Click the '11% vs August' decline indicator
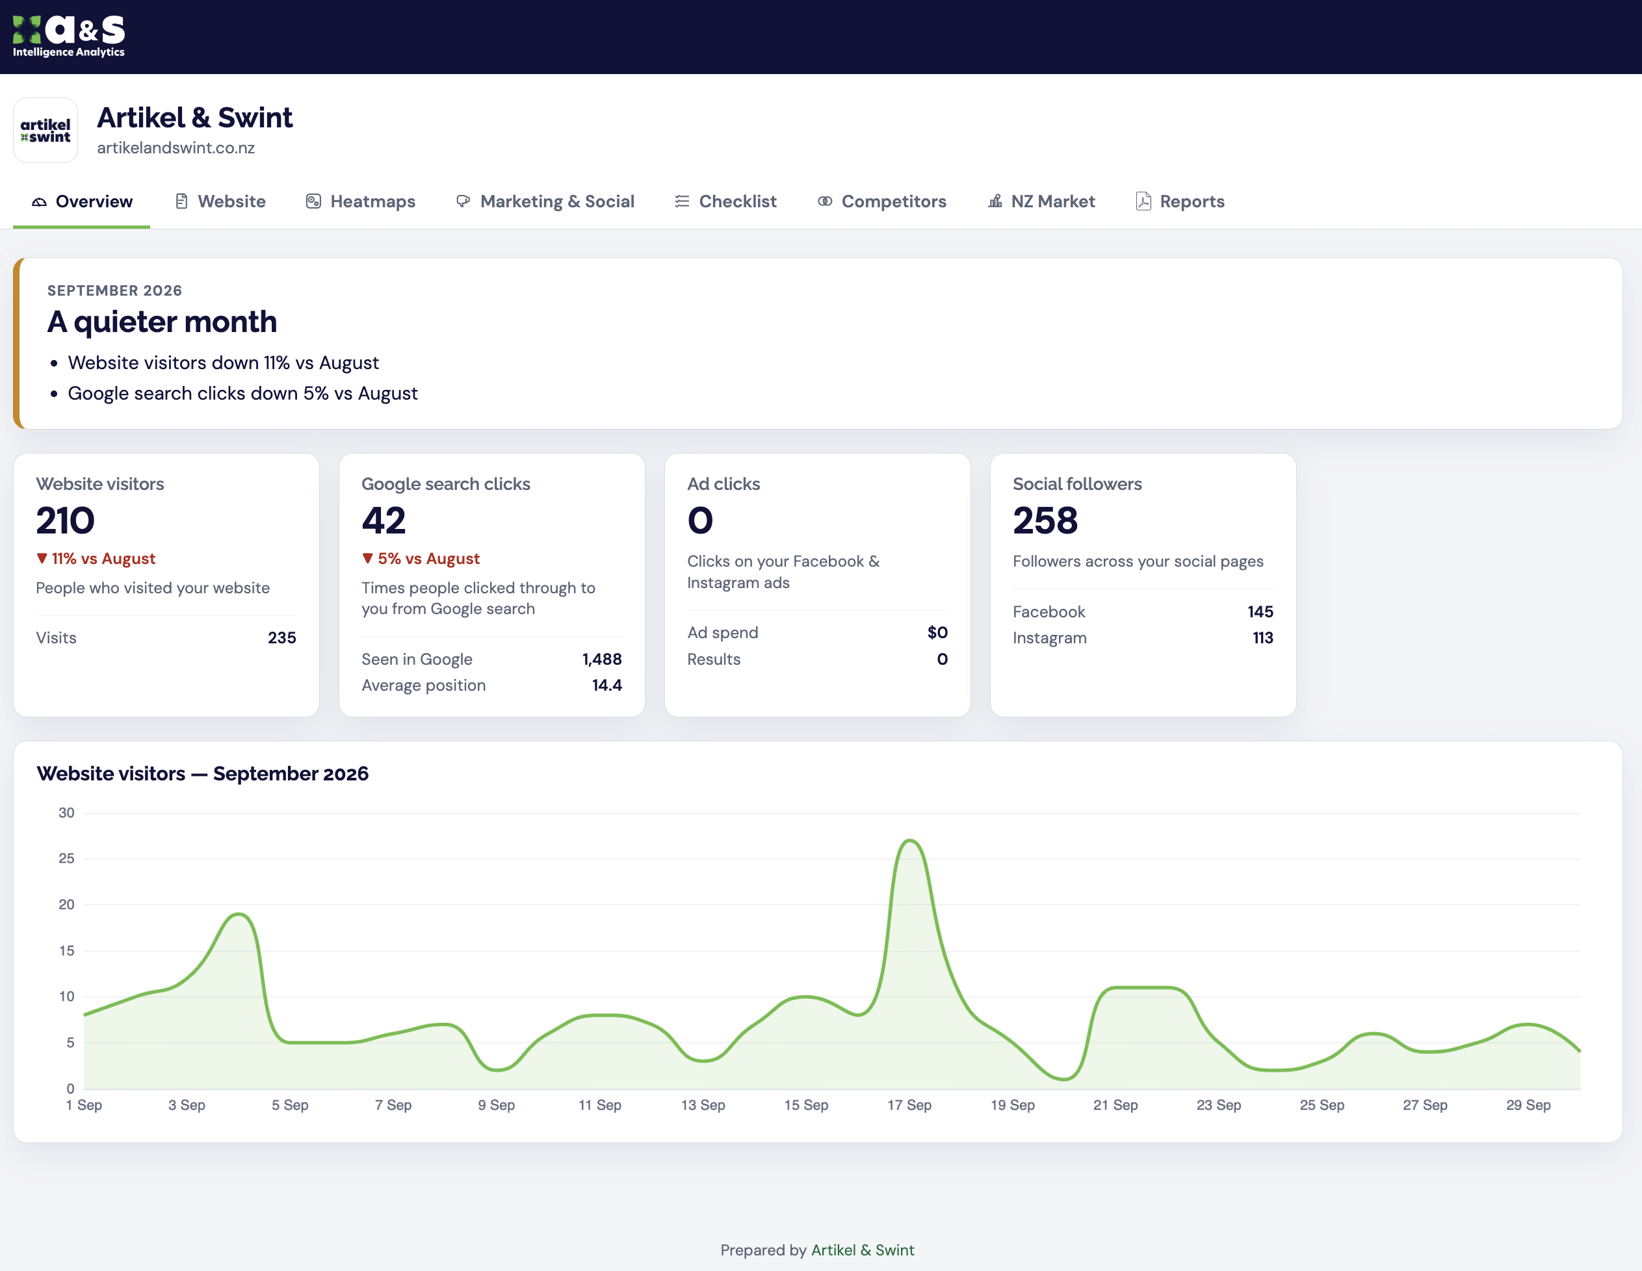The image size is (1642, 1271). tap(96, 558)
